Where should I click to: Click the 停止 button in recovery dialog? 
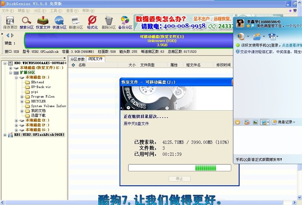180,179
